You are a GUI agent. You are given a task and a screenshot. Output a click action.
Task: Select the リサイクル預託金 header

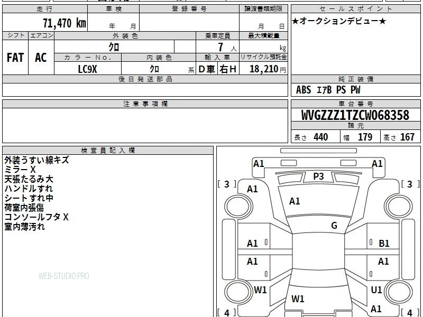(263, 57)
